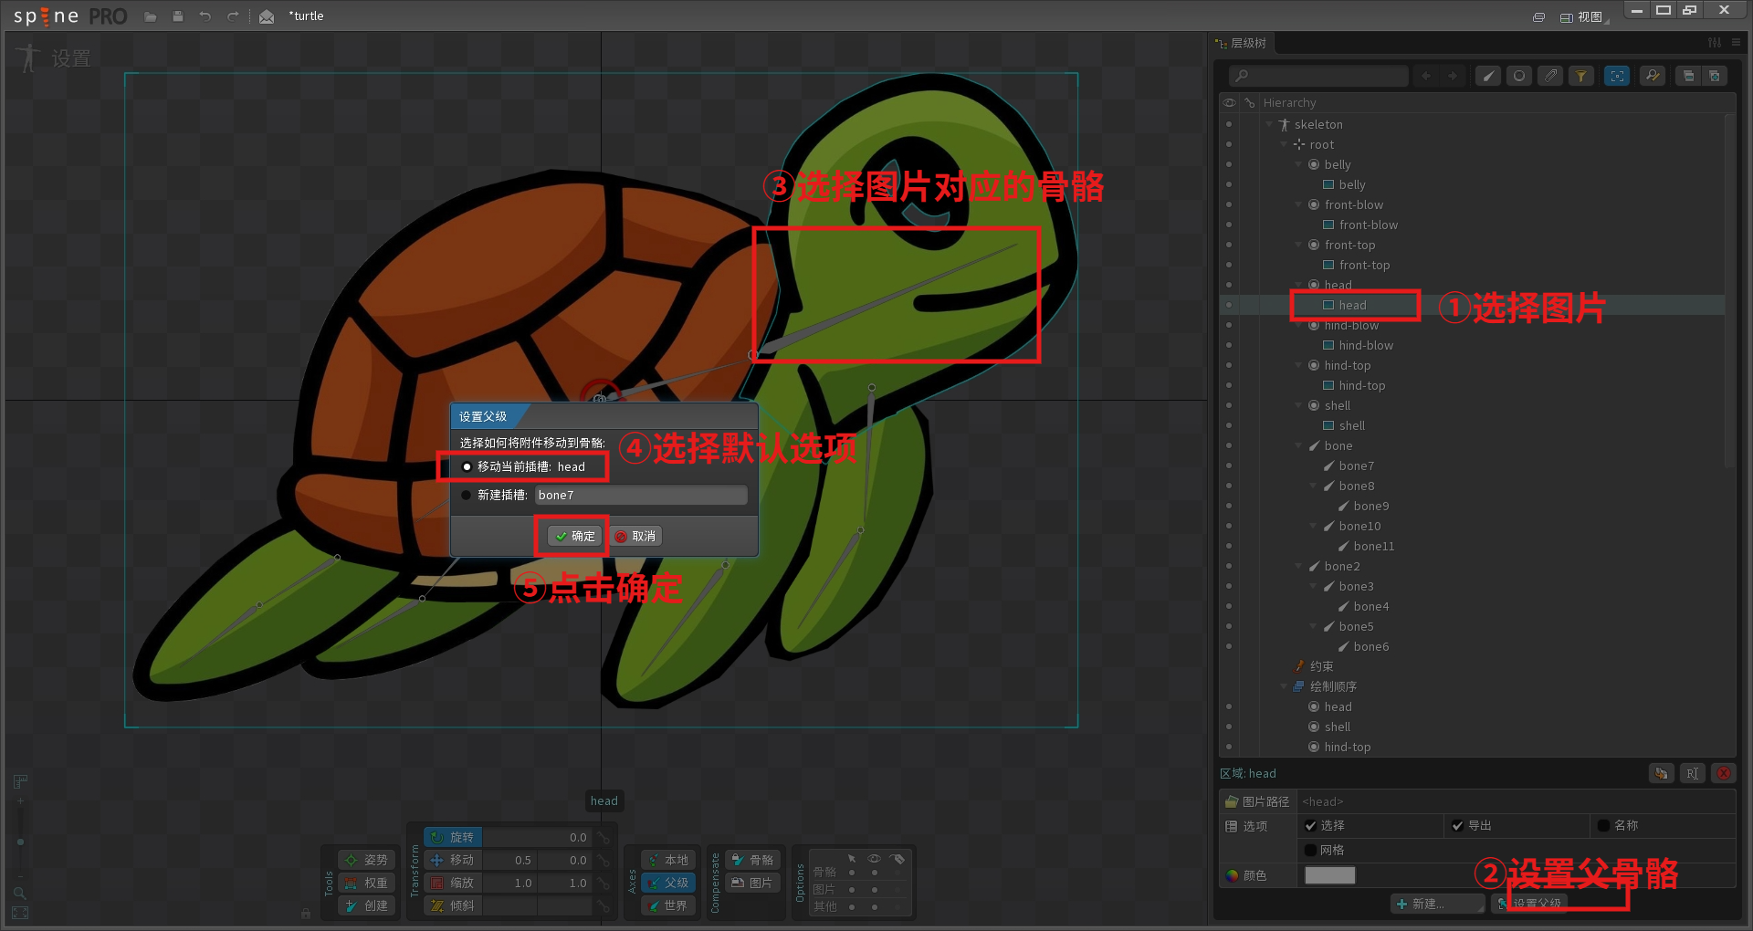Click the eye column header in Hierarchy

click(1229, 103)
